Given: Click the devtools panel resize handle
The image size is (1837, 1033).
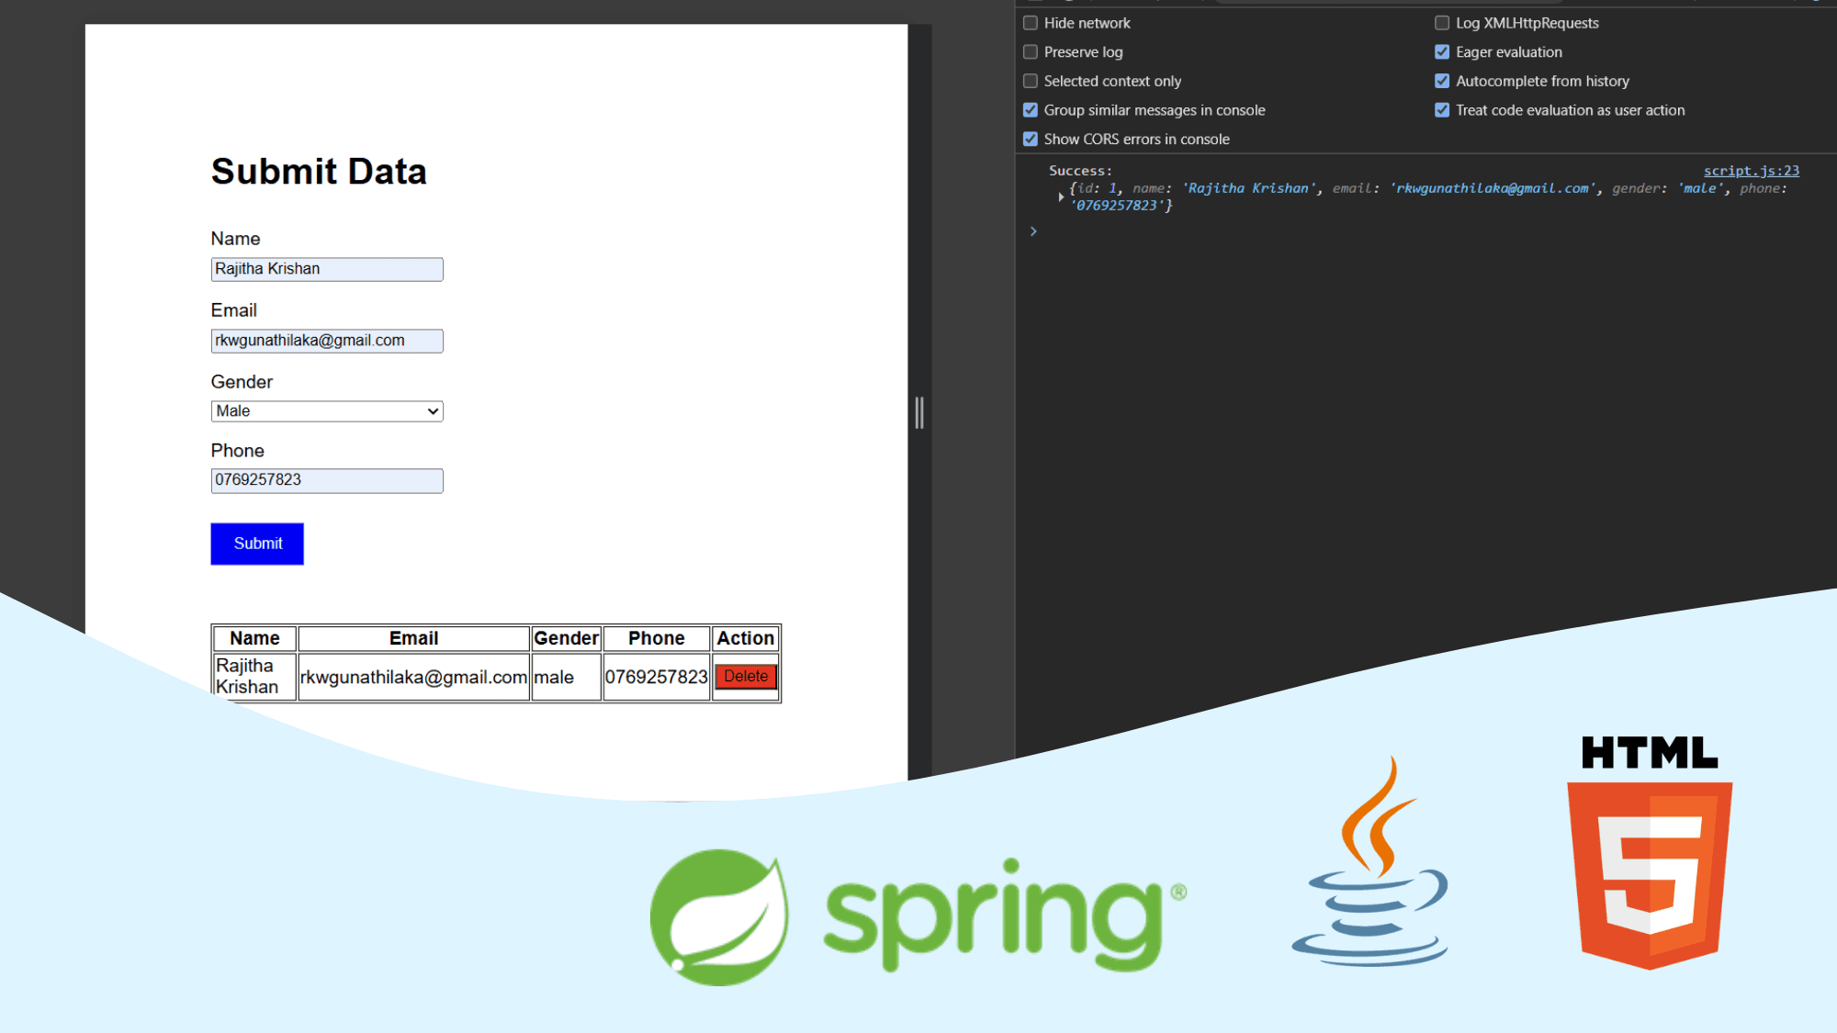Looking at the screenshot, I should (x=919, y=413).
